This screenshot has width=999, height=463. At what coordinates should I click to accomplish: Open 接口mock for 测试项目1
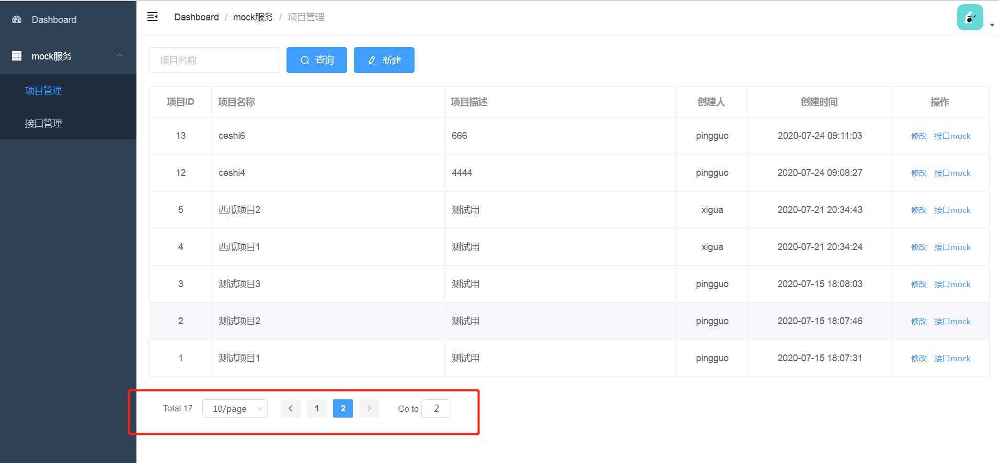click(x=952, y=358)
